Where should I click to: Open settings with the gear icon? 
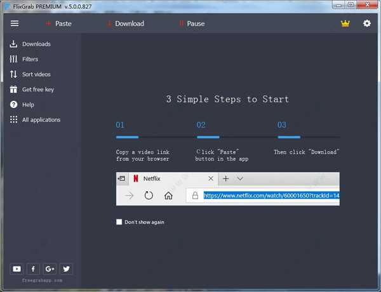coord(366,23)
